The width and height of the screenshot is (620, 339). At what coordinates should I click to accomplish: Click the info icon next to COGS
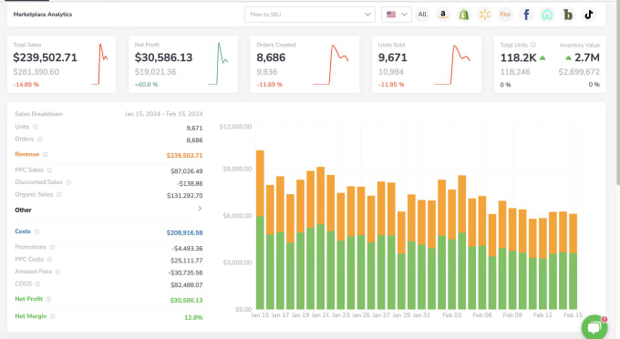click(x=38, y=283)
